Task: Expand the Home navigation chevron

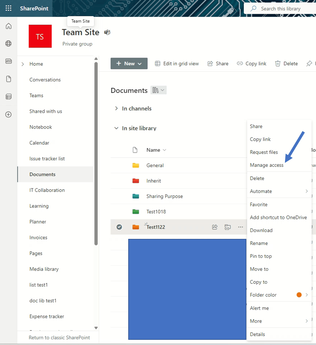Action: click(x=23, y=64)
